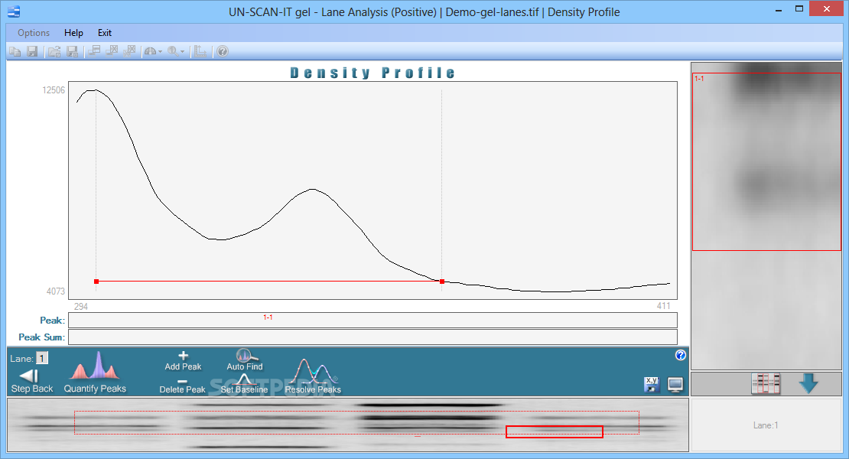Click the Delete Peak button
The height and width of the screenshot is (459, 849).
(183, 386)
